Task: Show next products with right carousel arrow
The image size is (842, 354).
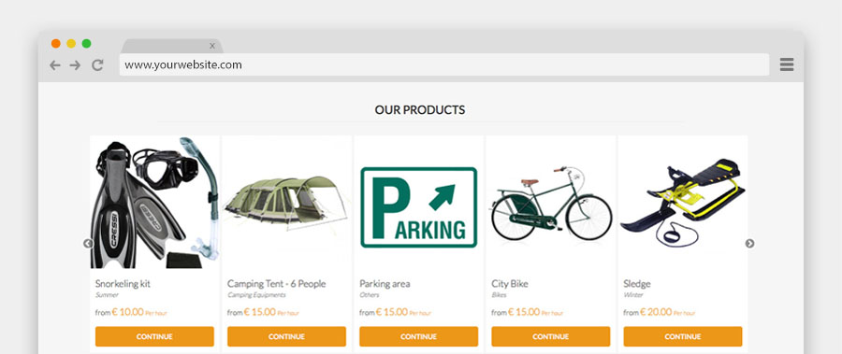Action: pyautogui.click(x=749, y=244)
